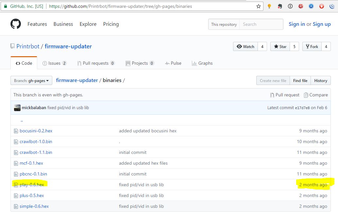Click the green padlock security icon
338x215 pixels.
point(6,6)
